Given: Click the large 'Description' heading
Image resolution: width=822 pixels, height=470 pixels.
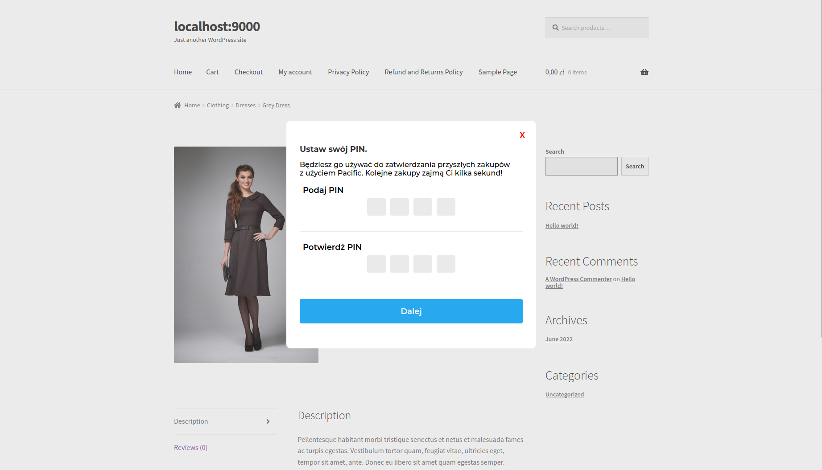Looking at the screenshot, I should click(324, 416).
